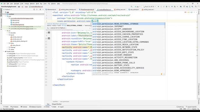Select android.permission.INTERNET suggestion

coord(128,26)
